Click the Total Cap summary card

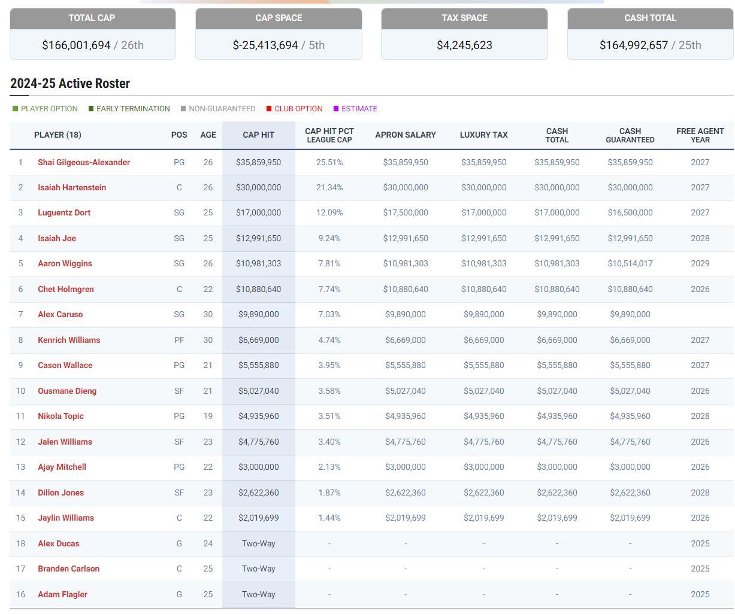click(x=92, y=34)
